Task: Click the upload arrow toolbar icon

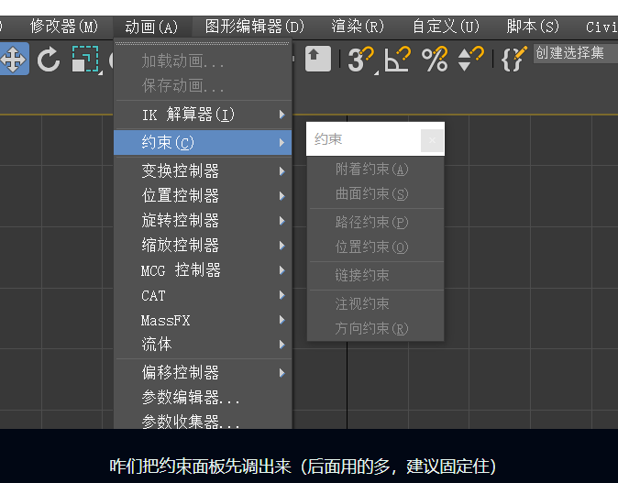Action: (317, 59)
